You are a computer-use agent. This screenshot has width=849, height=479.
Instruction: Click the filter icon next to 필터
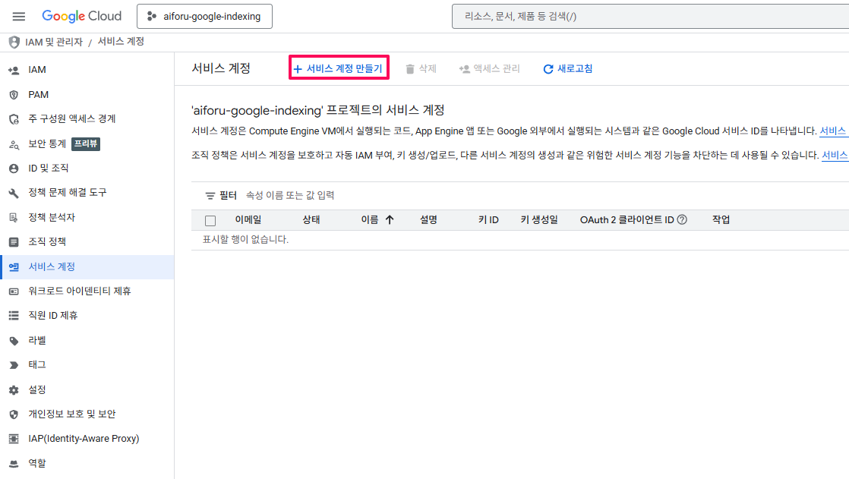210,196
